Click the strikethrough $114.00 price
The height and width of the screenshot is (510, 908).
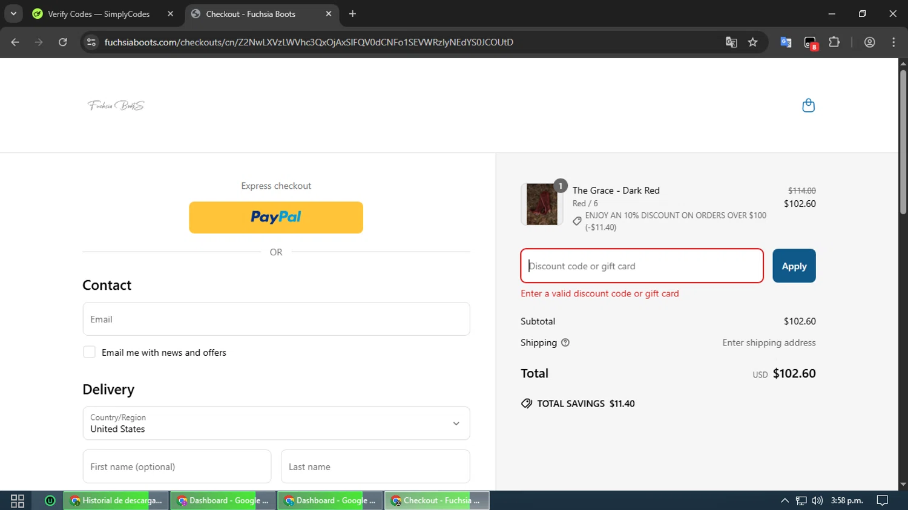click(x=802, y=191)
